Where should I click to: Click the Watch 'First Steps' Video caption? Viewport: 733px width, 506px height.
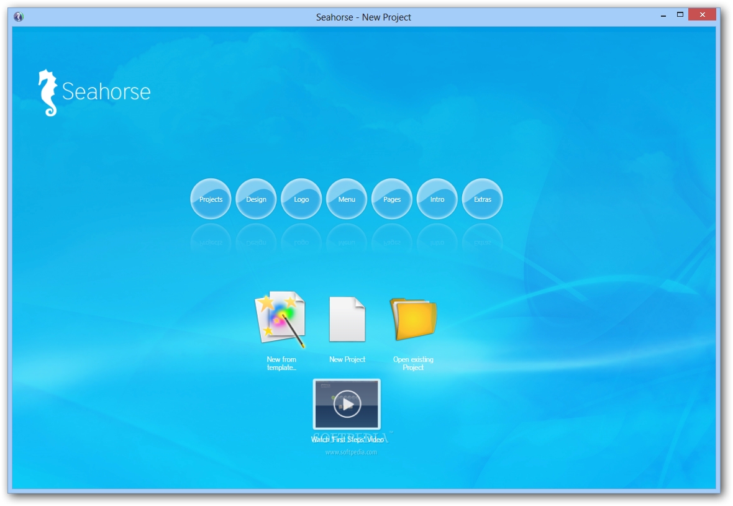tap(347, 439)
